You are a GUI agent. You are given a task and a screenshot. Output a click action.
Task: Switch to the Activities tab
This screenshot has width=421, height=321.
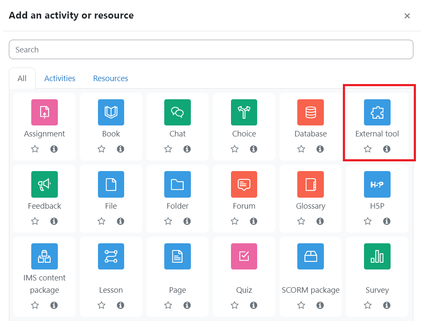[60, 78]
